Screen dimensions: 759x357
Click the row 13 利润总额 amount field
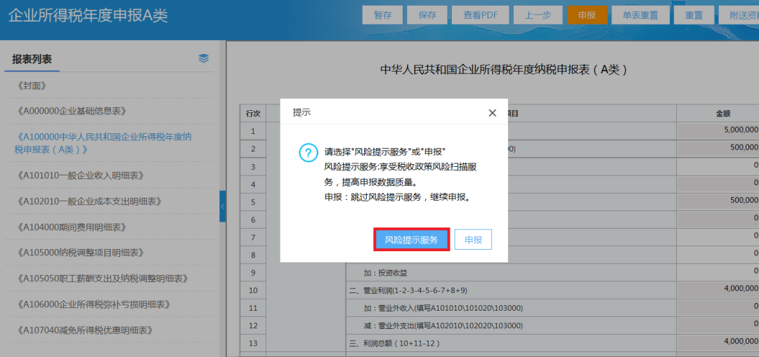tap(718, 342)
